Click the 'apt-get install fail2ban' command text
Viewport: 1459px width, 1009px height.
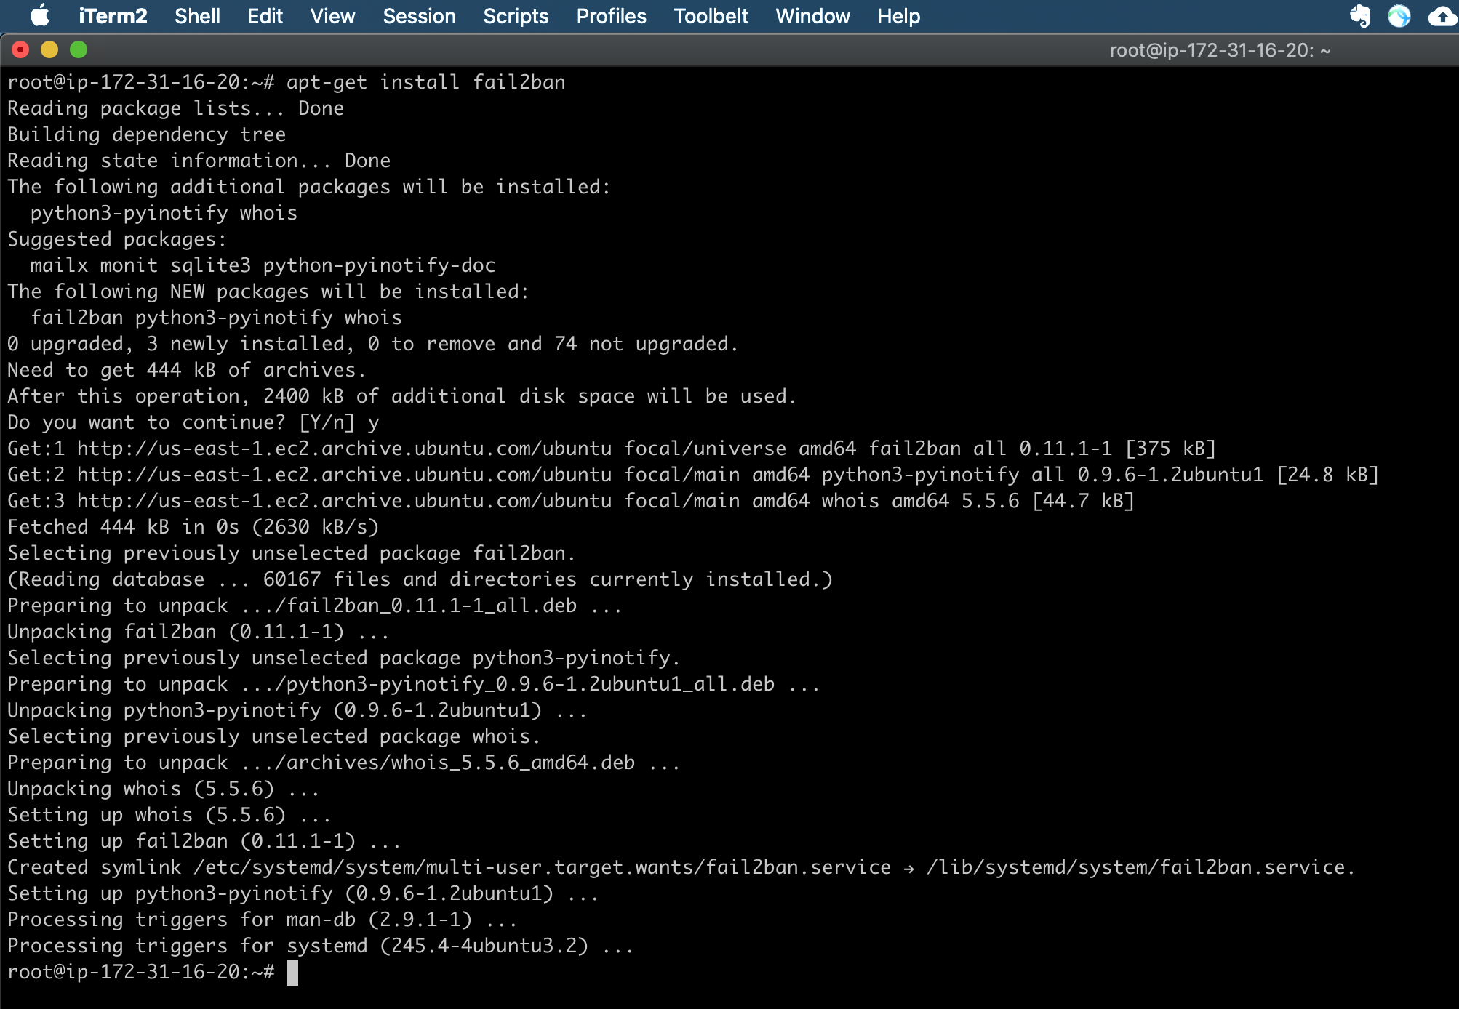(425, 82)
